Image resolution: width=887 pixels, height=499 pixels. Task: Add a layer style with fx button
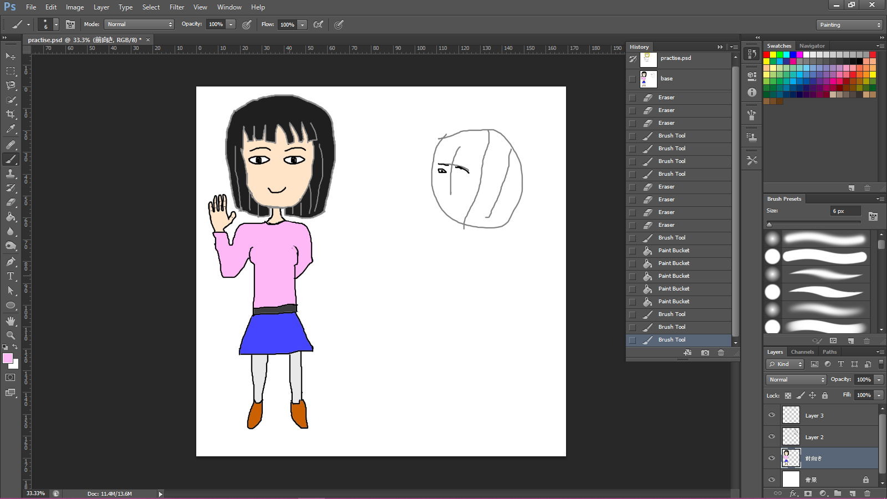pos(794,493)
